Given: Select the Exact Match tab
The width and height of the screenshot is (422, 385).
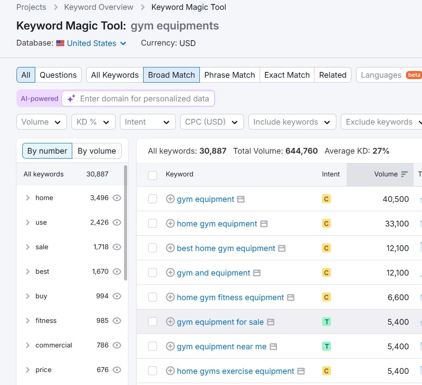Looking at the screenshot, I should point(287,75).
